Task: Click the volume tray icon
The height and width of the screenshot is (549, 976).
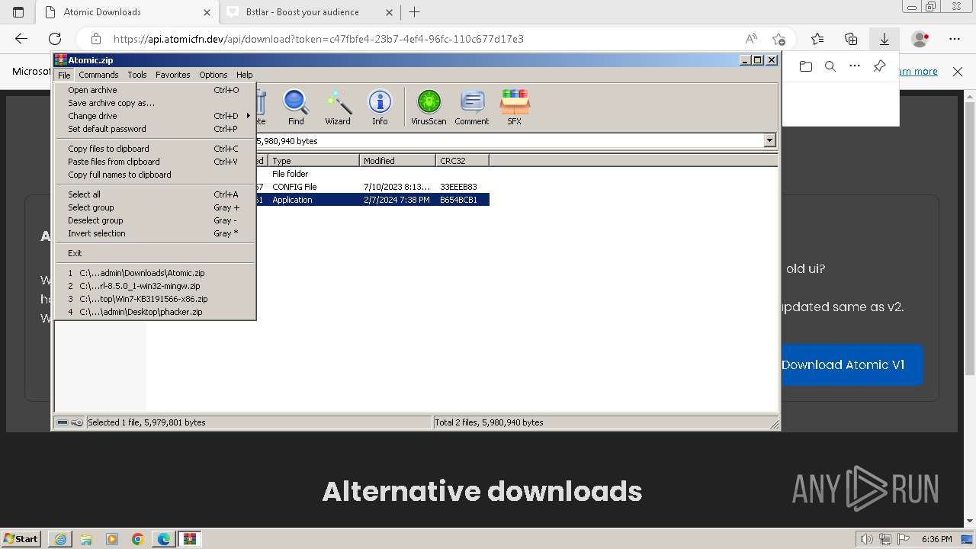Action: (x=866, y=539)
